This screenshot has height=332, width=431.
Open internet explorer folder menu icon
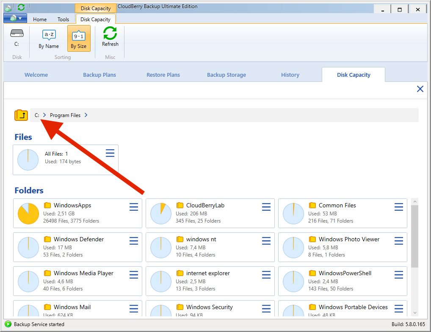(266, 275)
